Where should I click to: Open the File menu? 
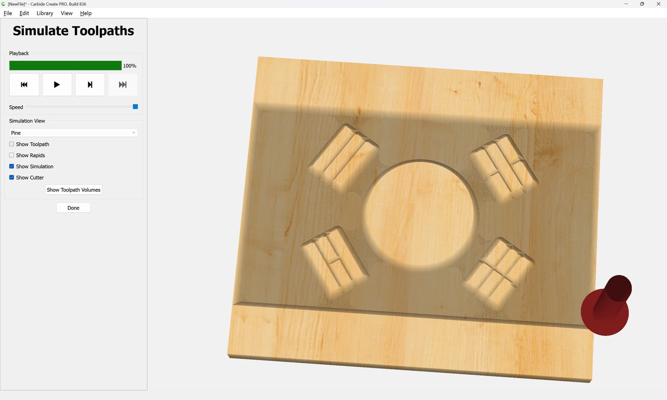click(x=8, y=13)
